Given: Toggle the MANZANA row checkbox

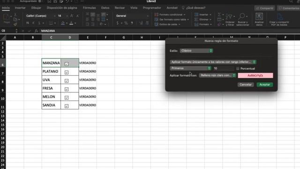Looking at the screenshot, I should pyautogui.click(x=67, y=64).
